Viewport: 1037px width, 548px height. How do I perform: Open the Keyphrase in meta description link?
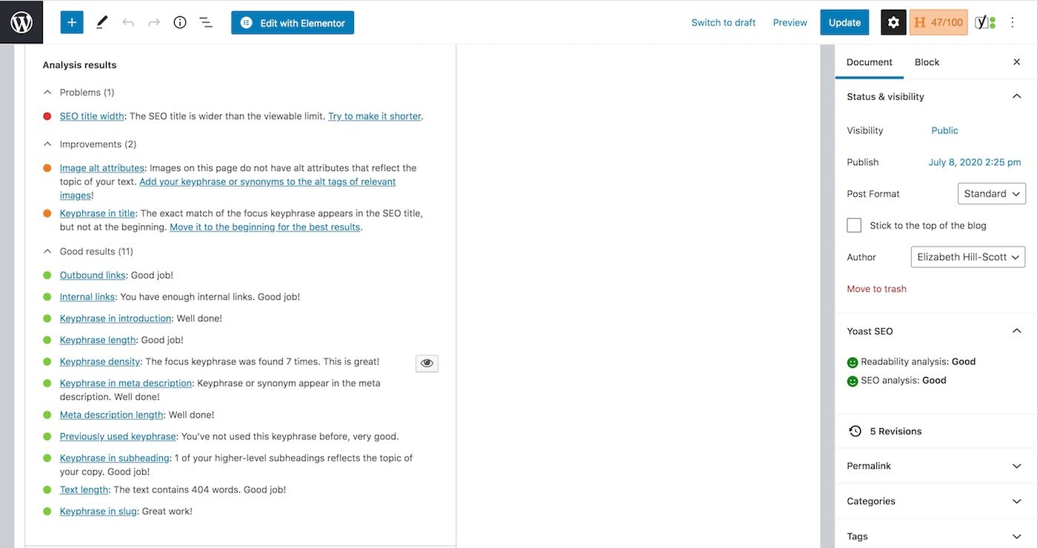126,383
